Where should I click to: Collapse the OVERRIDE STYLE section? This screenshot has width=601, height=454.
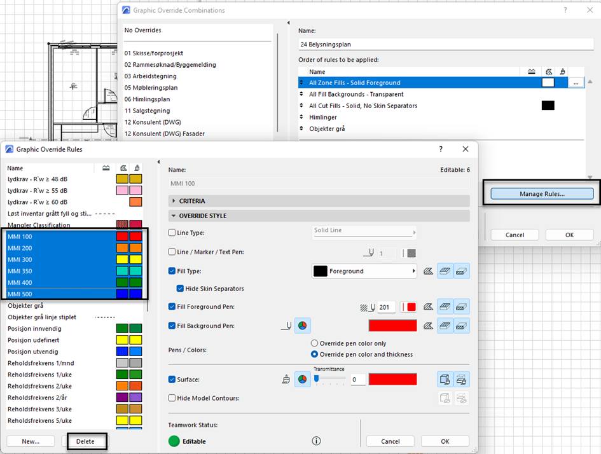319,216
